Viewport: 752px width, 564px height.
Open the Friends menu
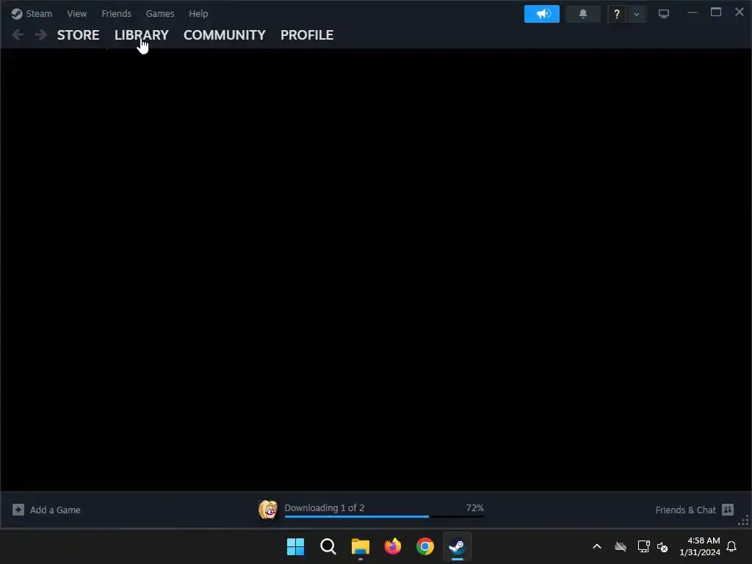117,13
